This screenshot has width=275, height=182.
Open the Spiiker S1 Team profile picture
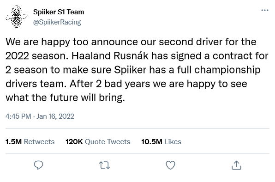coord(17,17)
